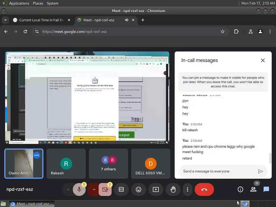This screenshot has height=207, width=276.
Task: Open the Places menu
Action: (38, 3)
